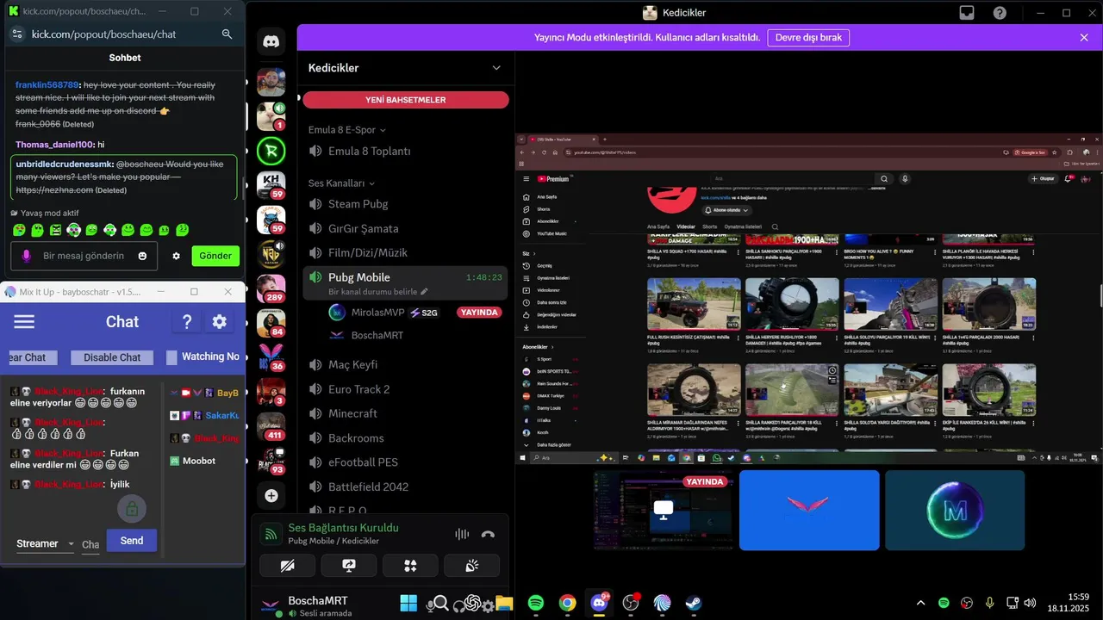1103x620 pixels.
Task: Open Kick chat settings gear icon
Action: 177,256
